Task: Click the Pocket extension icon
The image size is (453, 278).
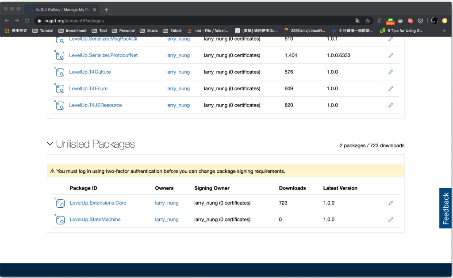Action: point(421,20)
